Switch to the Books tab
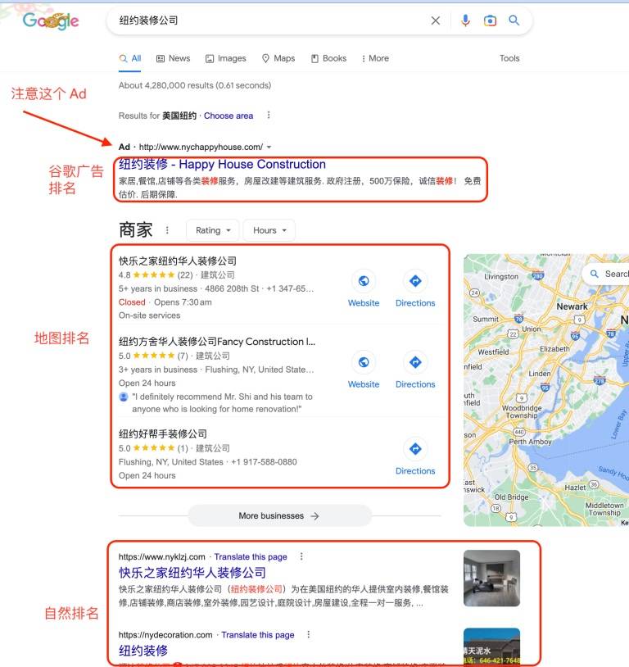 tap(328, 58)
